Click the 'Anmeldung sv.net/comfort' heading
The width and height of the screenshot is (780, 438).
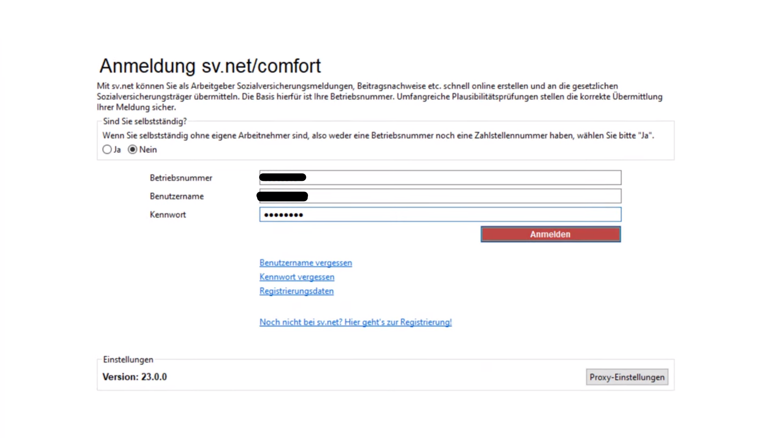(210, 66)
